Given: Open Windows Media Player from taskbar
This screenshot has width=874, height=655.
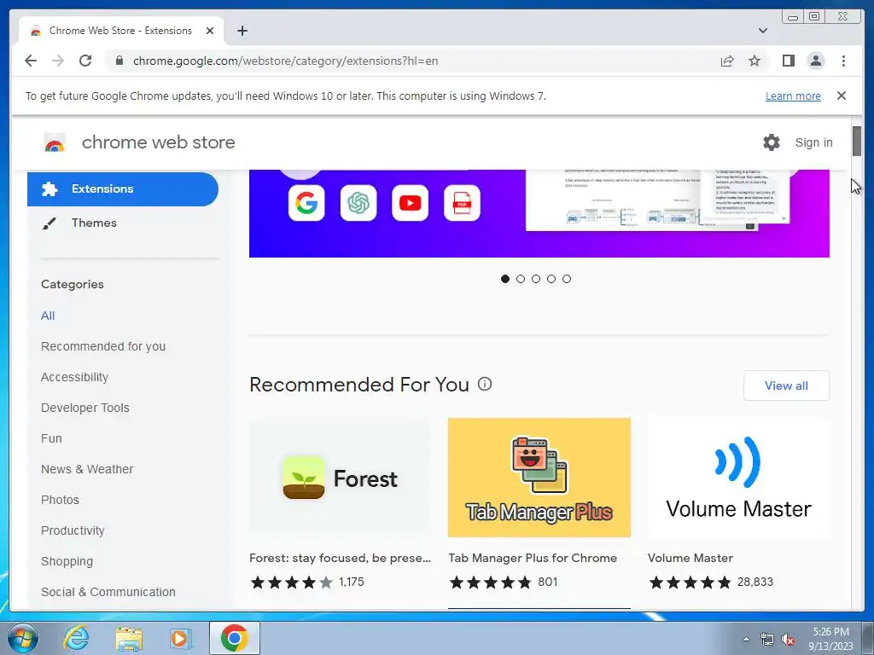Looking at the screenshot, I should pyautogui.click(x=181, y=638).
